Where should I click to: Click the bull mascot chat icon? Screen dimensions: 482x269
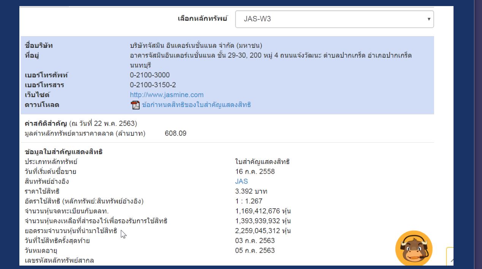[x=414, y=249]
